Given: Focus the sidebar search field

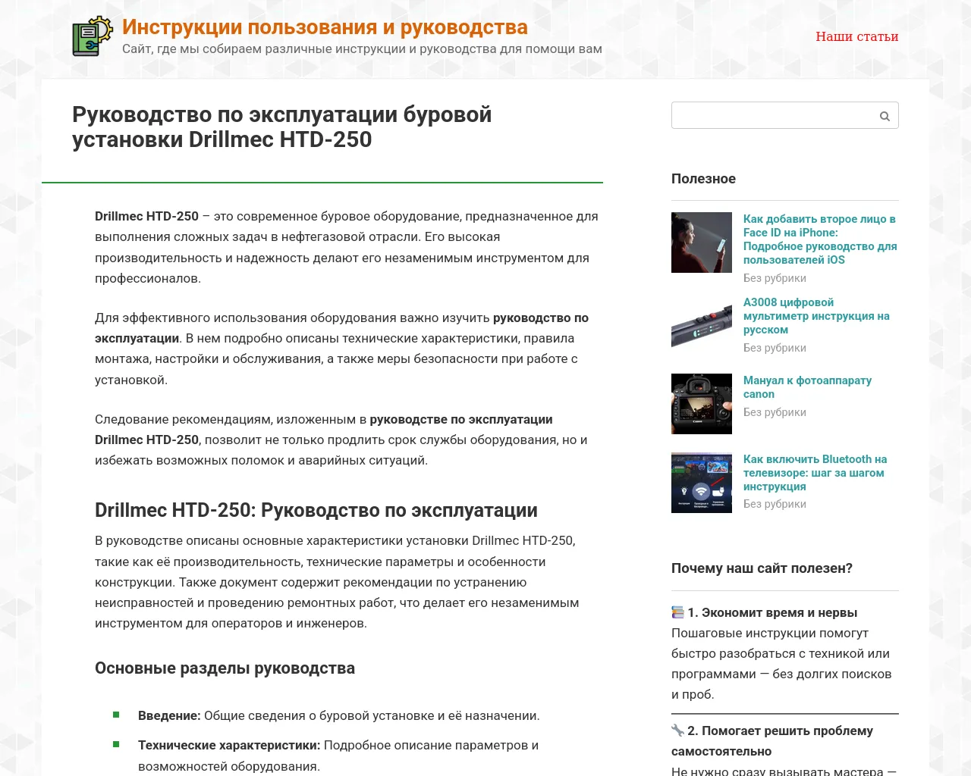Looking at the screenshot, I should click(x=772, y=116).
